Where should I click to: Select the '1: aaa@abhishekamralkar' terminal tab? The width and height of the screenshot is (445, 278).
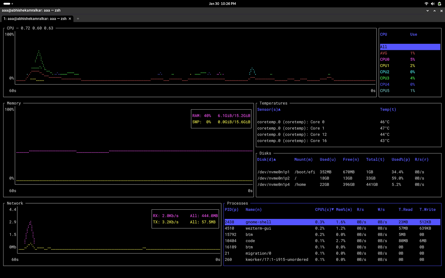(38, 18)
